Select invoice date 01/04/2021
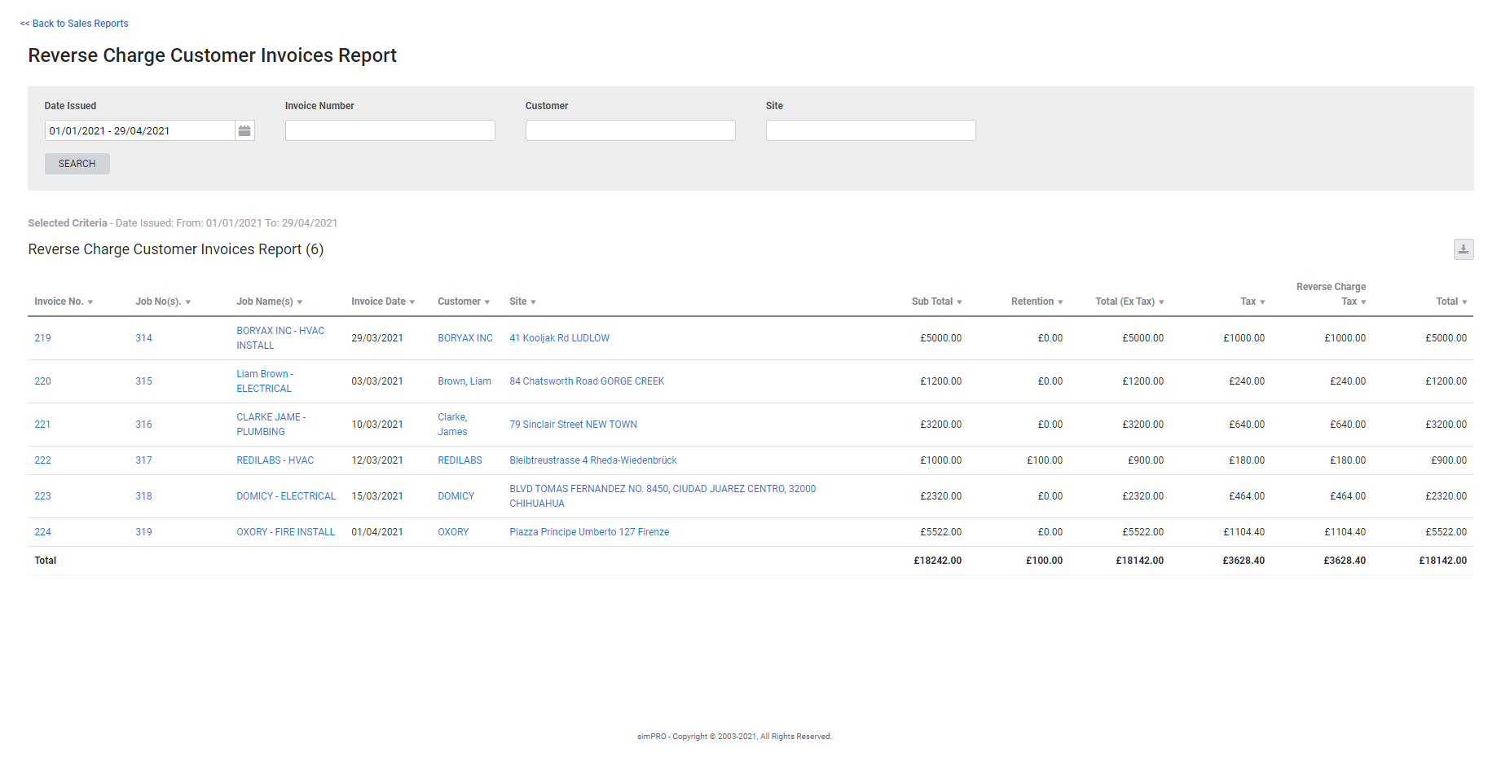 (377, 532)
